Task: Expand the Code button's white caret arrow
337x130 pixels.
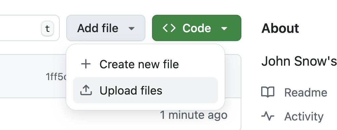Action: coord(224,29)
